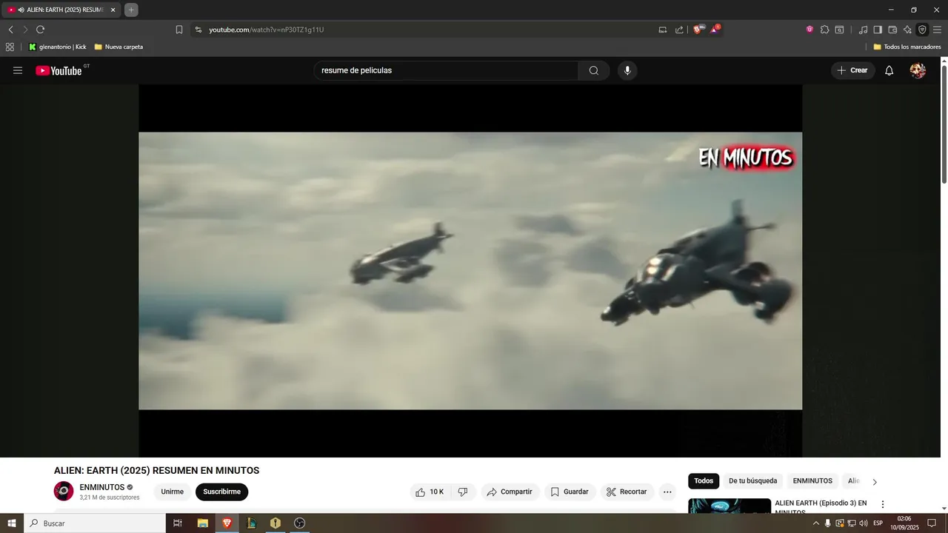The height and width of the screenshot is (533, 948).
Task: Open Brave Wallet icon
Action: pyautogui.click(x=892, y=30)
